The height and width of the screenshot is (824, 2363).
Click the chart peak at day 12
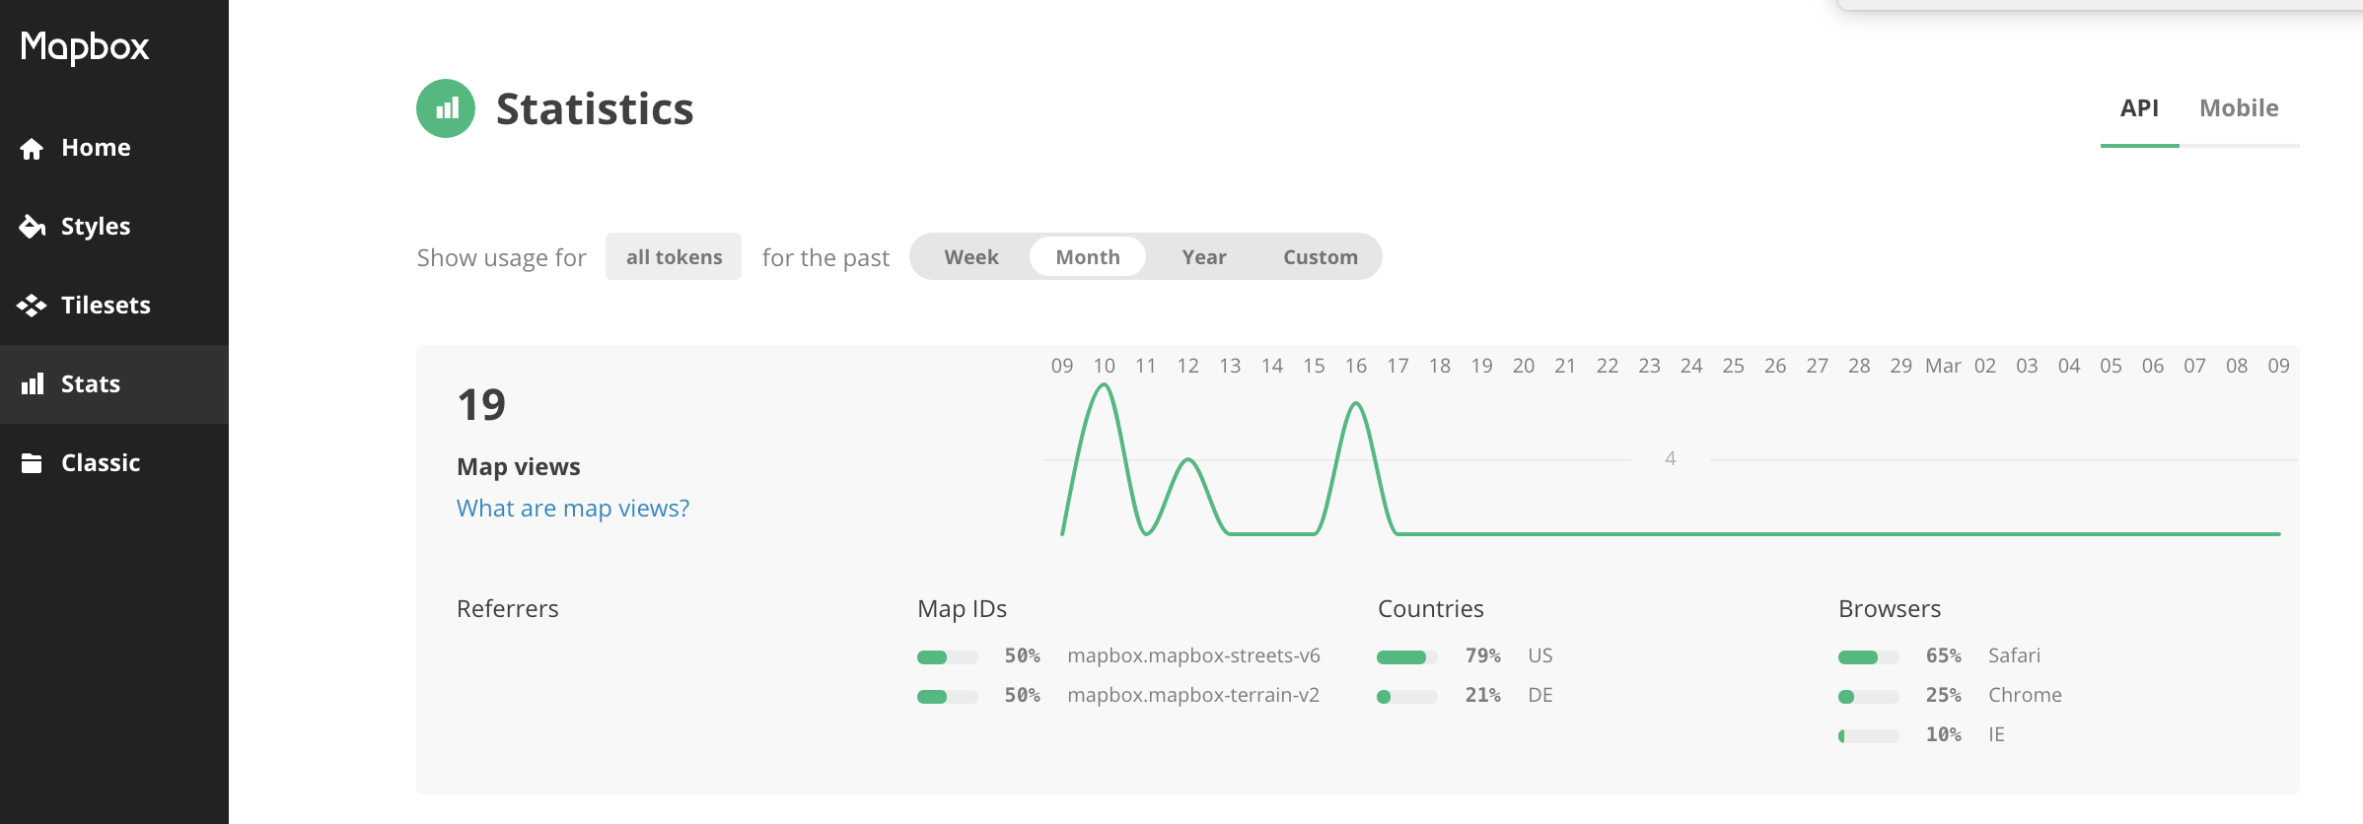tap(1188, 460)
